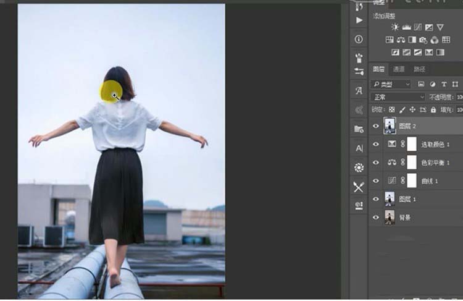Add a Vibrance adjustment (triangle icon)
Viewport: 463px width, 301px height.
[x=440, y=27]
